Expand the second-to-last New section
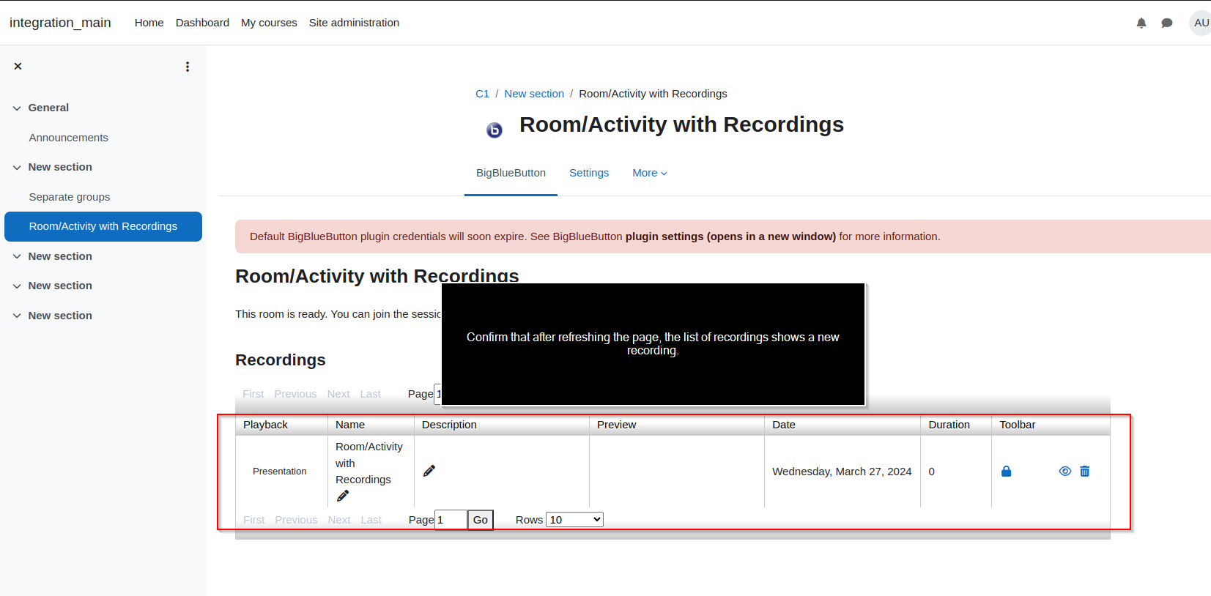 (17, 286)
